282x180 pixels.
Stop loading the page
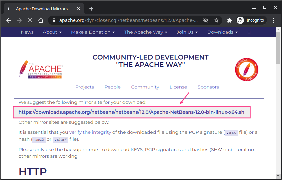tap(30, 20)
